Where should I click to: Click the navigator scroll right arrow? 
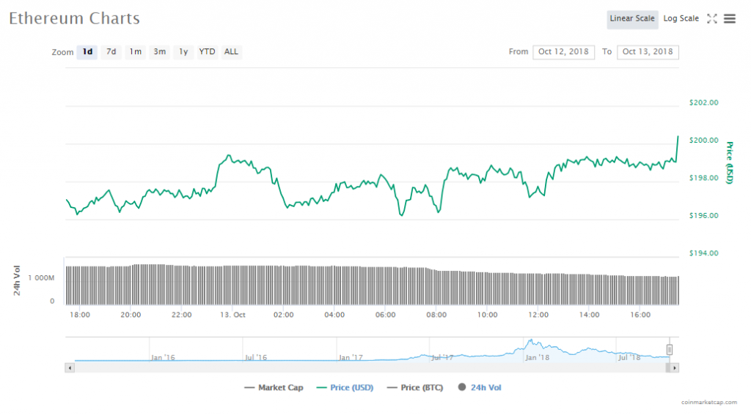point(675,367)
